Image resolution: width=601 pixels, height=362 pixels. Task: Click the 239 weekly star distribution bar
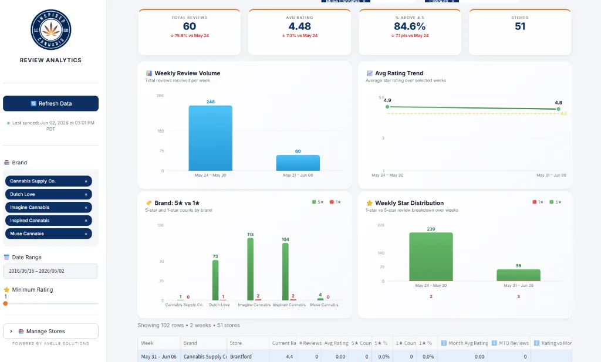[x=431, y=256]
